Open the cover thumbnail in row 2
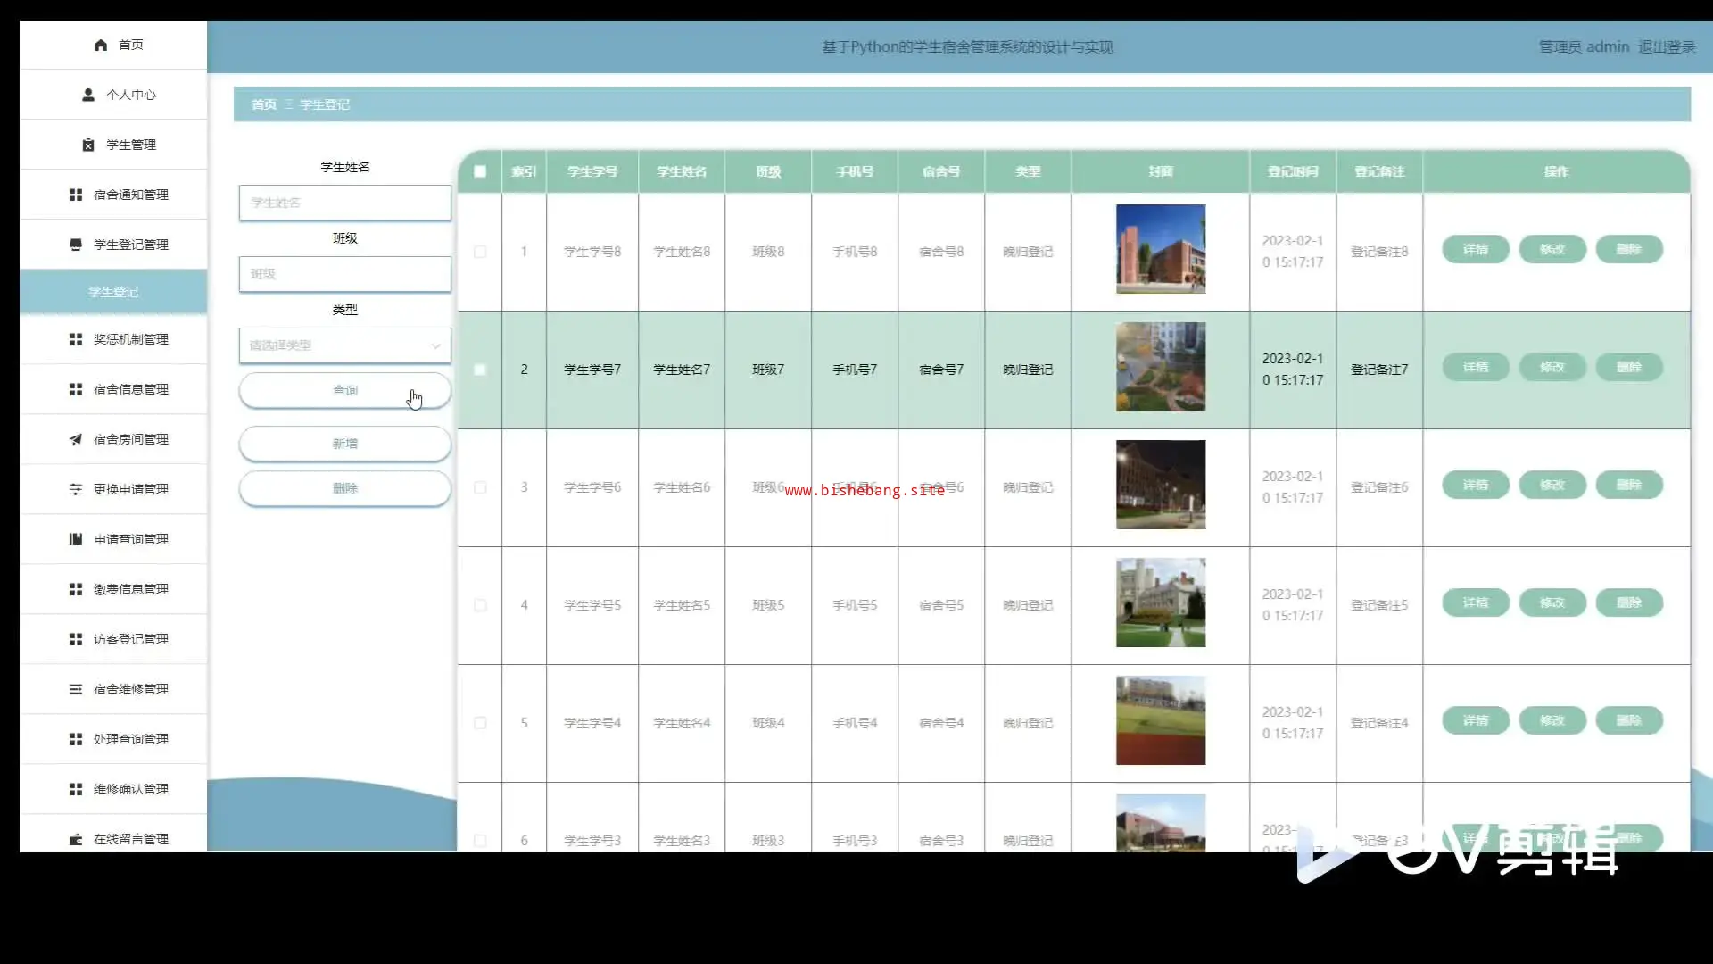Viewport: 1713px width, 964px height. [1160, 367]
